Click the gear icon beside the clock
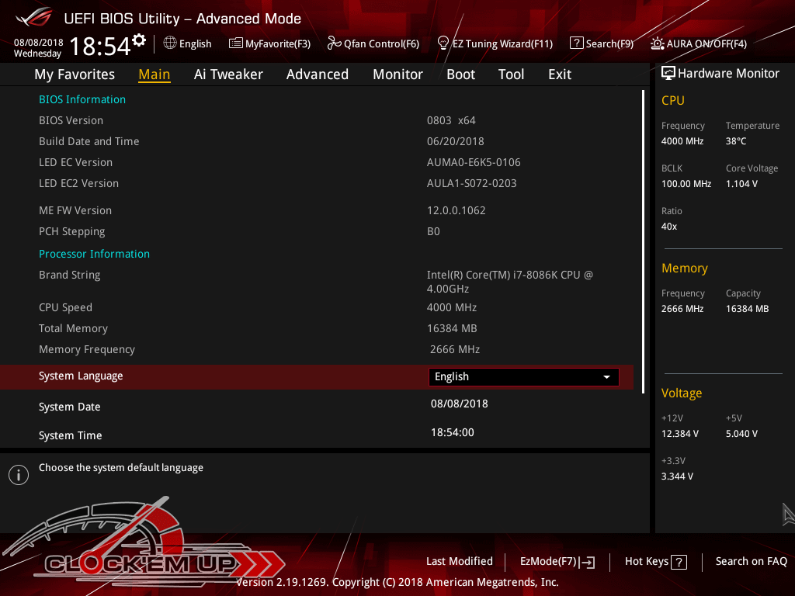The image size is (795, 596). [x=139, y=40]
